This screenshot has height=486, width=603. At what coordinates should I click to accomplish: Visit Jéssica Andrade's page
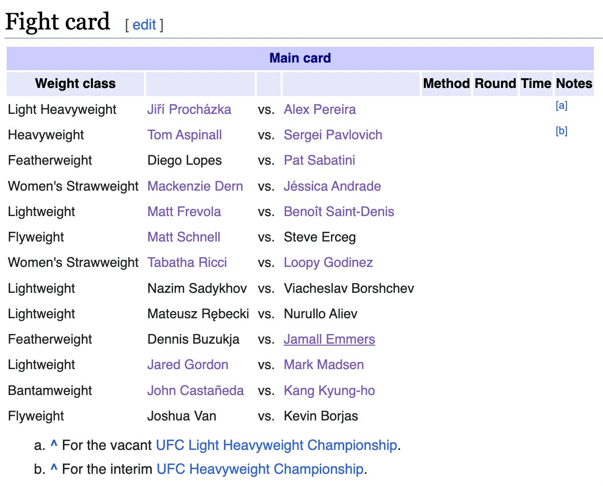(332, 186)
